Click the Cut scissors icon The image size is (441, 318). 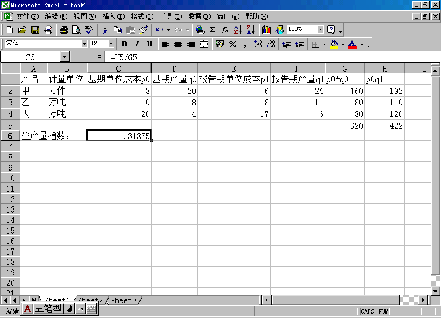pyautogui.click(x=105, y=30)
